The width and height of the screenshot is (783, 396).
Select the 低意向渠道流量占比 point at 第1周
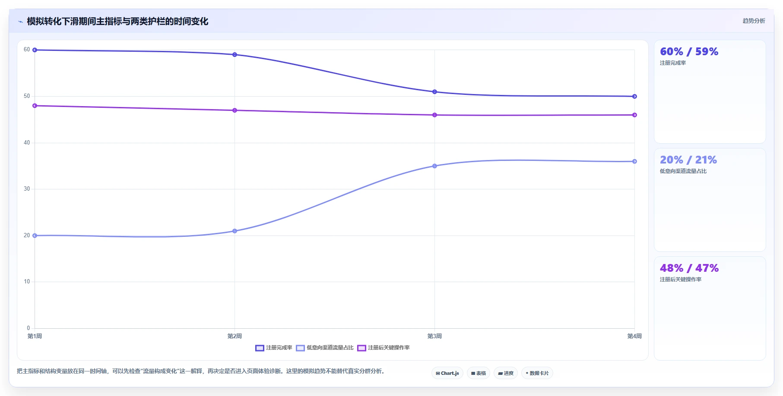point(35,236)
